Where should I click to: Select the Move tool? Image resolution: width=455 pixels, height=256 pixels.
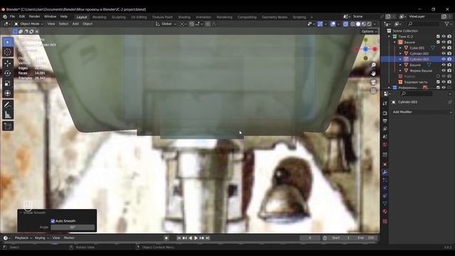(8, 63)
